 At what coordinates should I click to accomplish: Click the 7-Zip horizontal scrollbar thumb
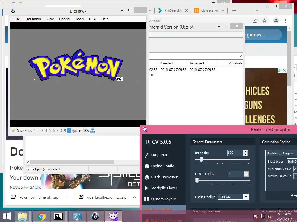click(72, 162)
